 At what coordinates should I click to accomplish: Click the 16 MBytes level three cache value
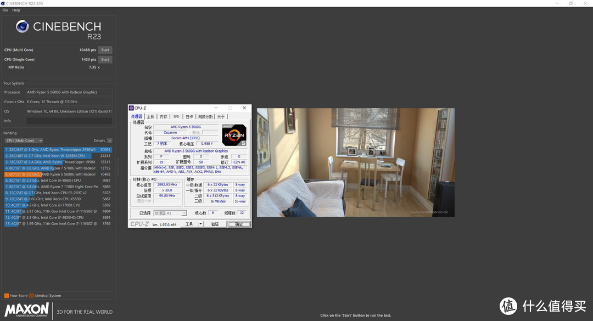(218, 201)
